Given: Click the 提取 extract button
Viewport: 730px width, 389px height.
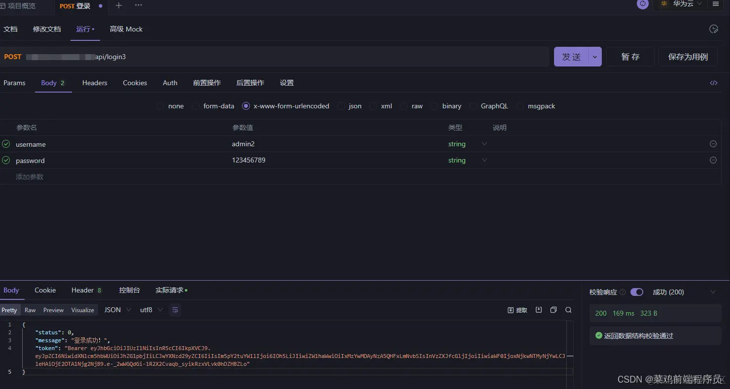Looking at the screenshot, I should pyautogui.click(x=518, y=310).
